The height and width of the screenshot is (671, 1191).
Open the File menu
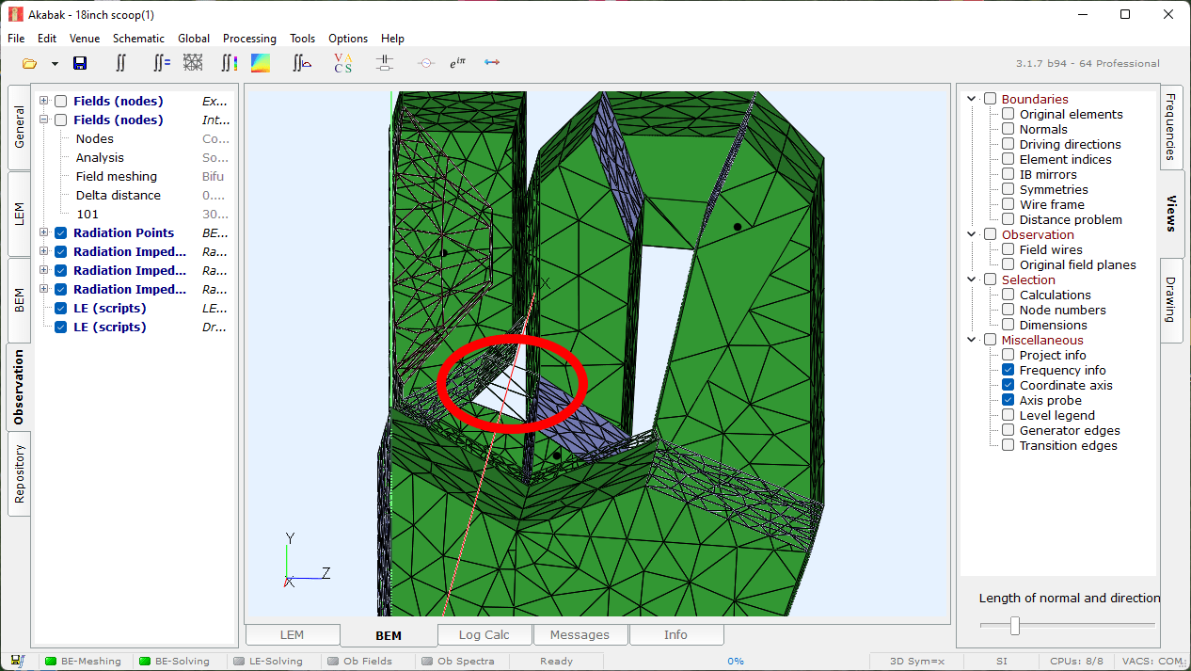point(16,39)
